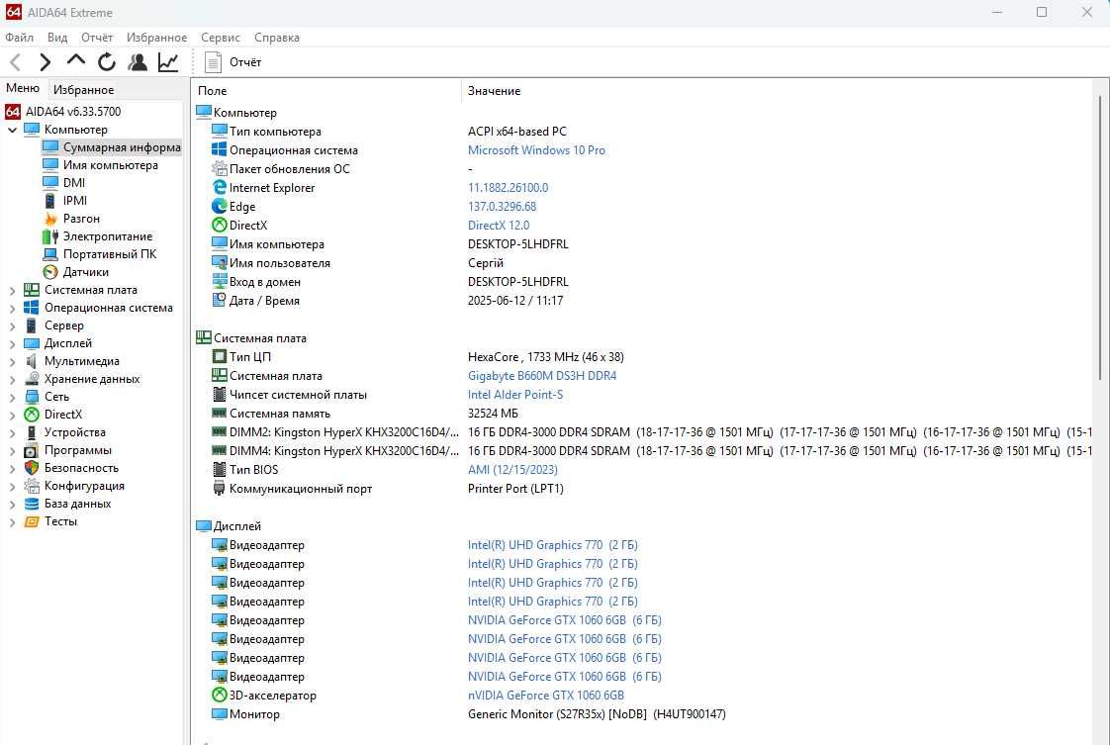The height and width of the screenshot is (745, 1110).
Task: Click the vertical scrollbar of the report
Action: (x=1100, y=240)
